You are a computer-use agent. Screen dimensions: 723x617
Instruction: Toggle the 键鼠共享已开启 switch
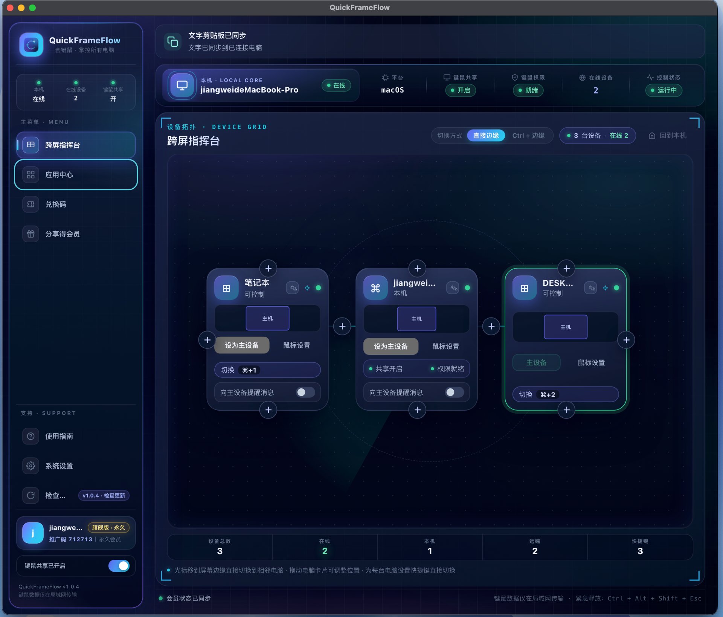click(119, 565)
